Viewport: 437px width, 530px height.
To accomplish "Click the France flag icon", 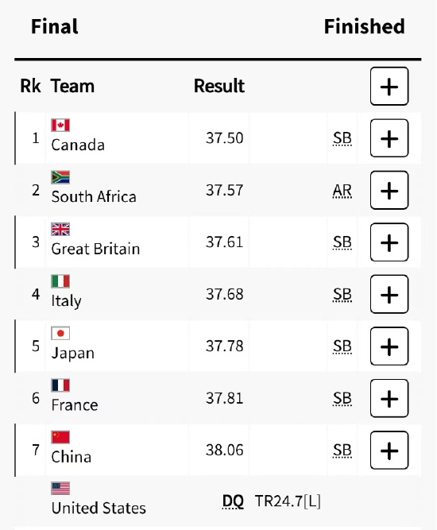I will pyautogui.click(x=60, y=385).
